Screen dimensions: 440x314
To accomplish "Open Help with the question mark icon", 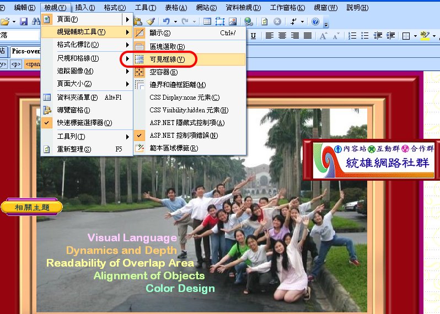I will tap(315, 21).
